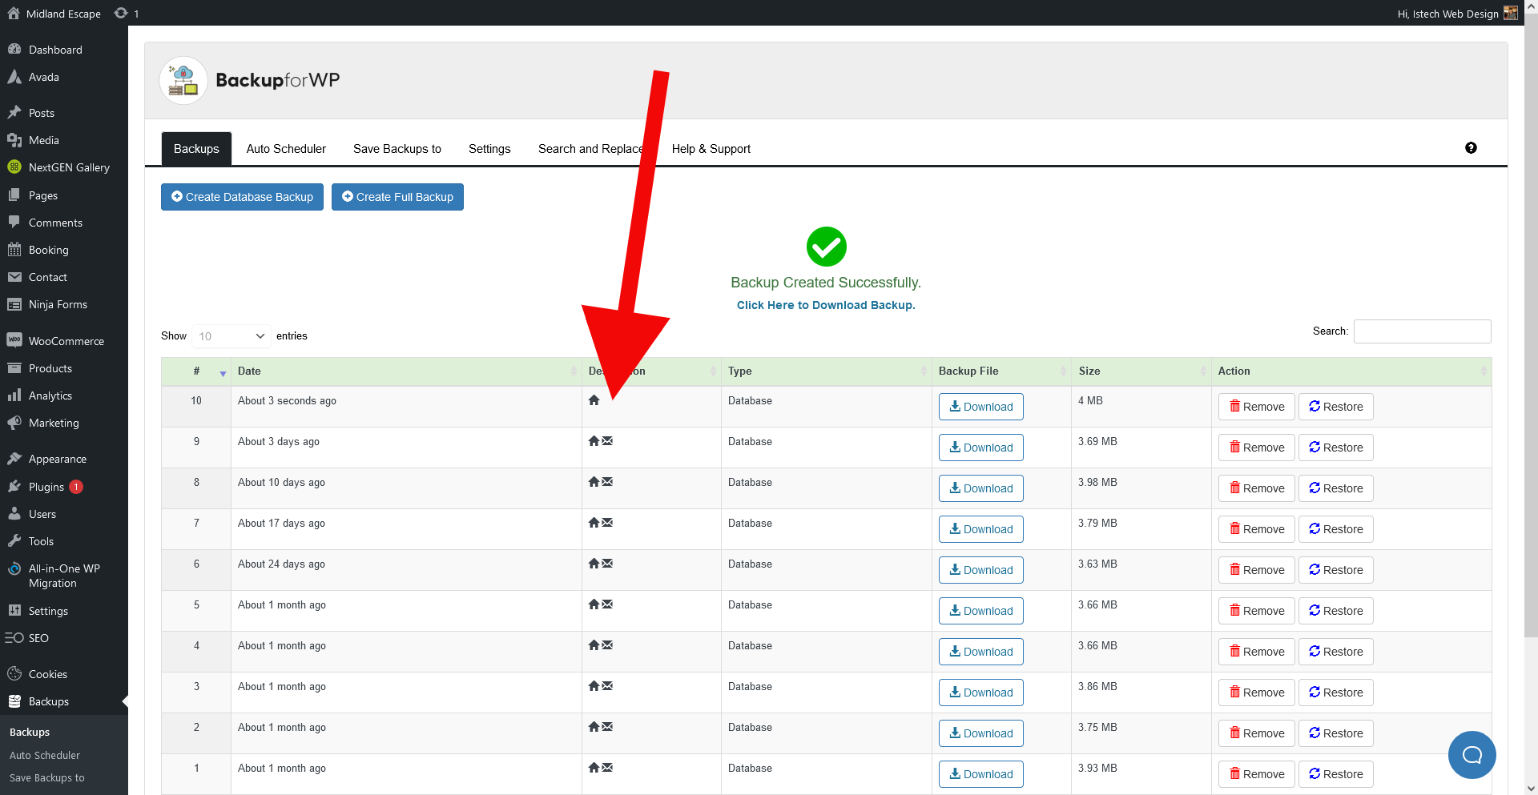The height and width of the screenshot is (795, 1538).
Task: Open the Save Backups to tab
Action: (x=397, y=149)
